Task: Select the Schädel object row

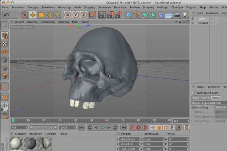Action: click(x=203, y=23)
